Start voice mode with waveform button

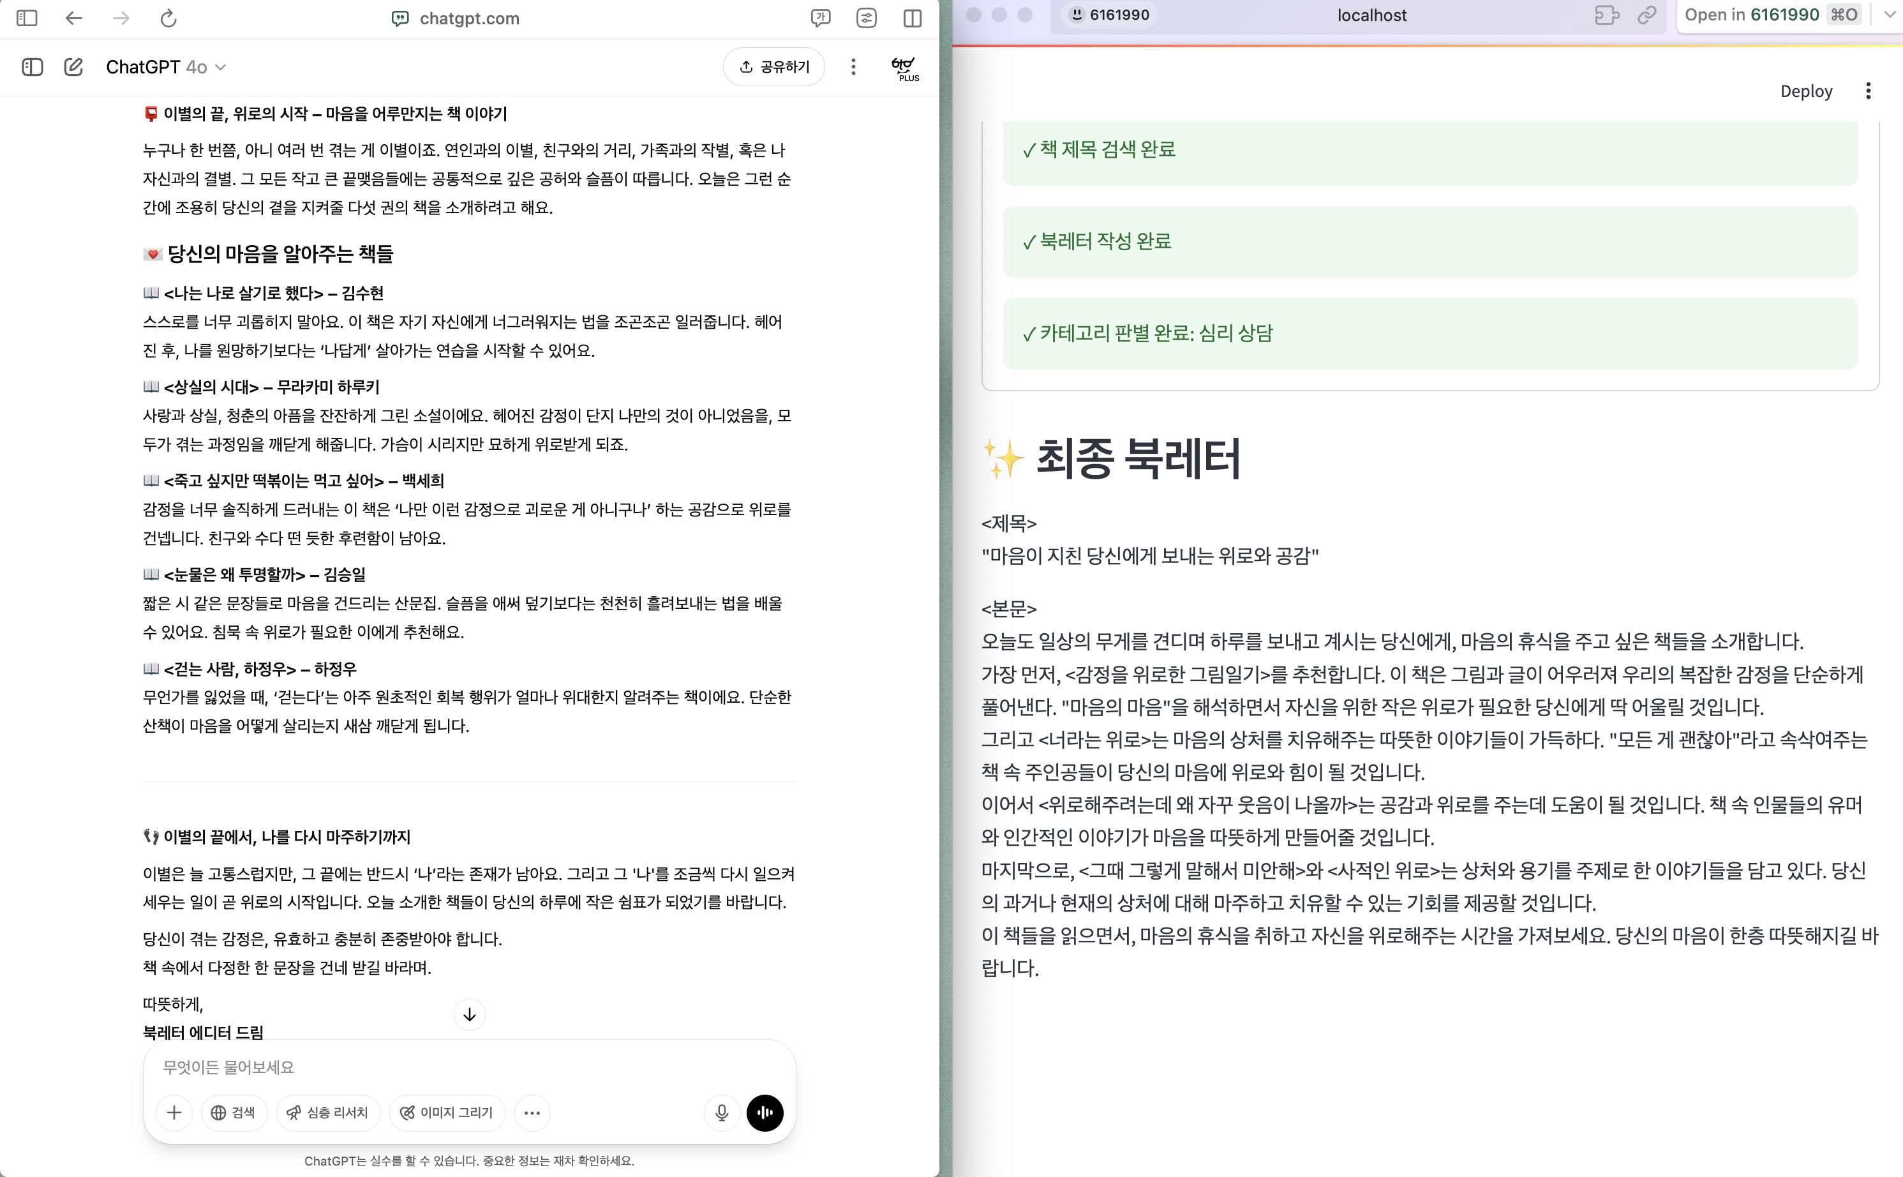coord(765,1113)
